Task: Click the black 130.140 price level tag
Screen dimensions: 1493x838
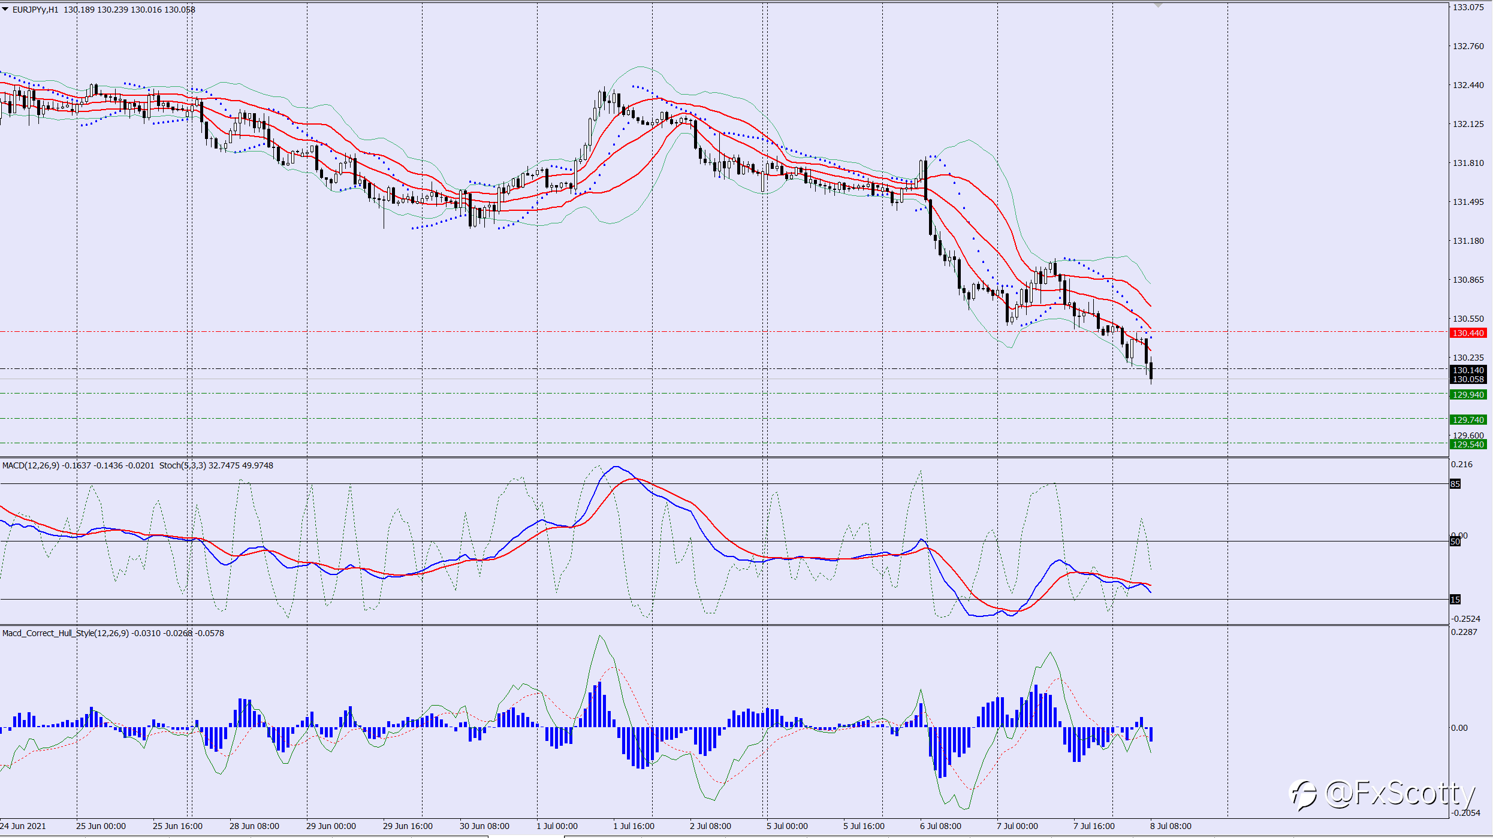Action: 1468,370
